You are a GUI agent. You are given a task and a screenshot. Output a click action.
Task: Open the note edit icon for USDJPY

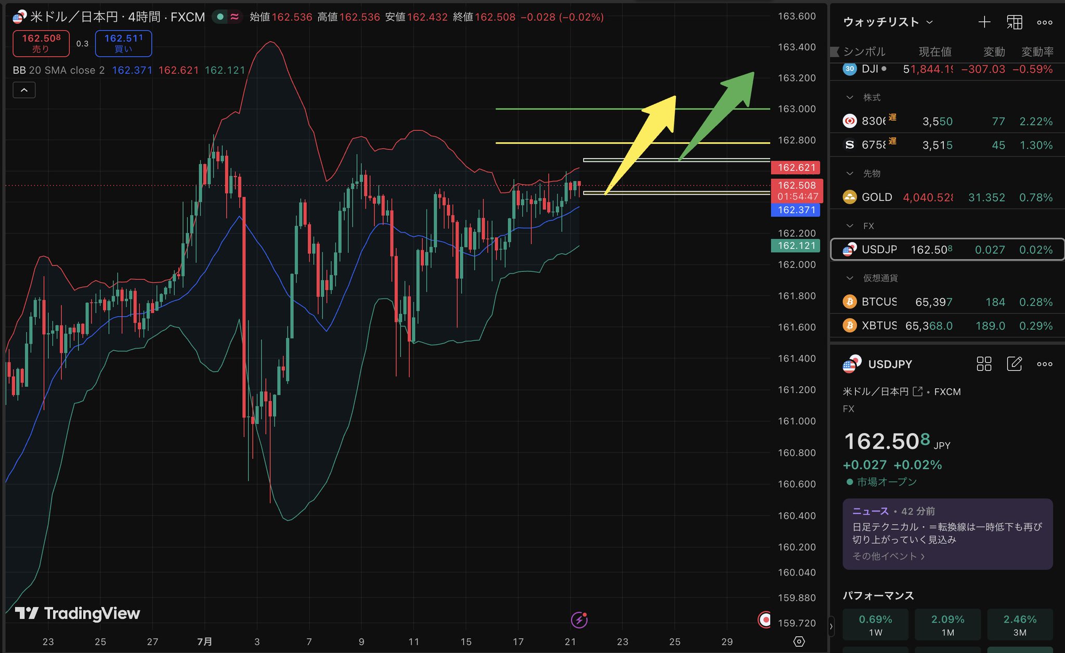tap(1015, 364)
